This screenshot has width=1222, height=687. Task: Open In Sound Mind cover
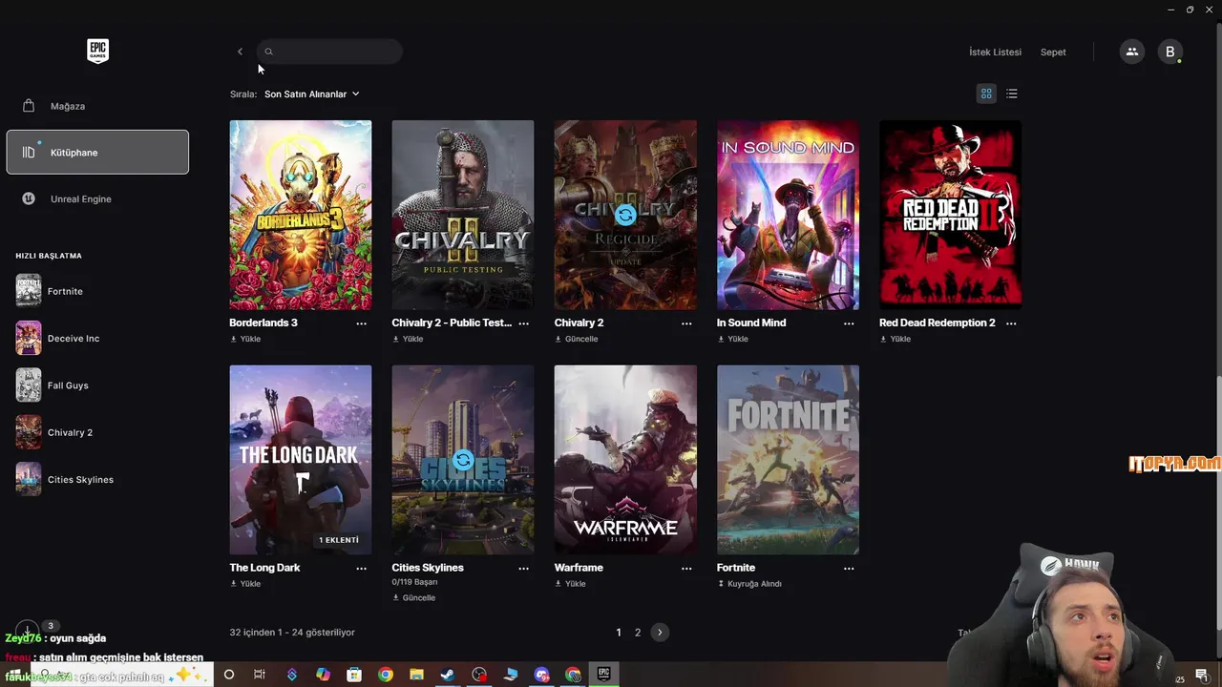(788, 215)
